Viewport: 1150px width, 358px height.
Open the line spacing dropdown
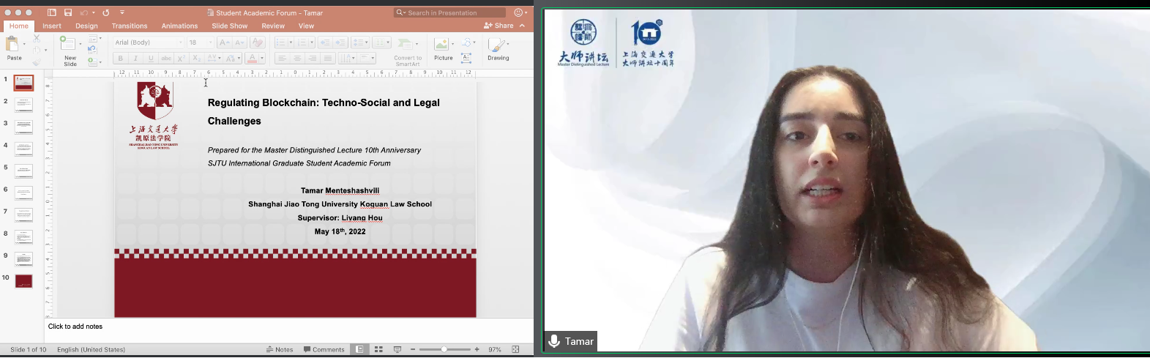[360, 42]
